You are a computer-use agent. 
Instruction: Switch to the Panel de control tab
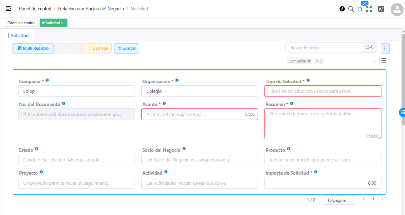[x=21, y=23]
